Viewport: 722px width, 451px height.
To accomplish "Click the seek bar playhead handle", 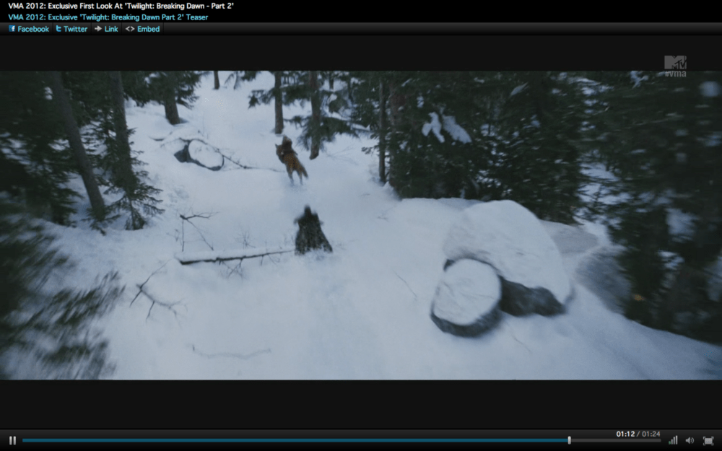I will tap(569, 440).
